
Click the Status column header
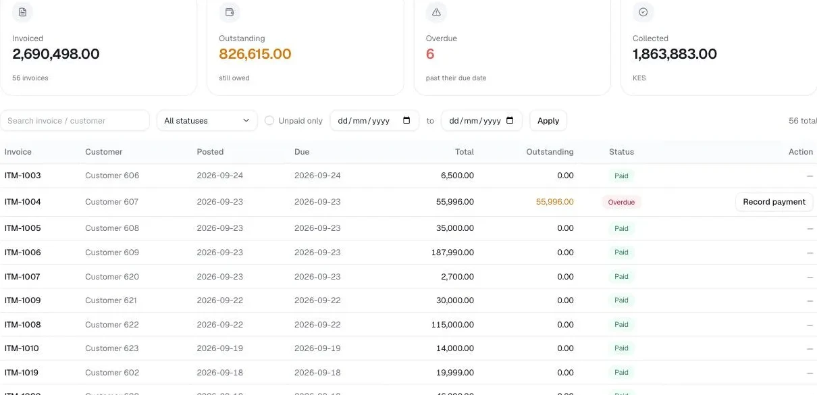621,152
